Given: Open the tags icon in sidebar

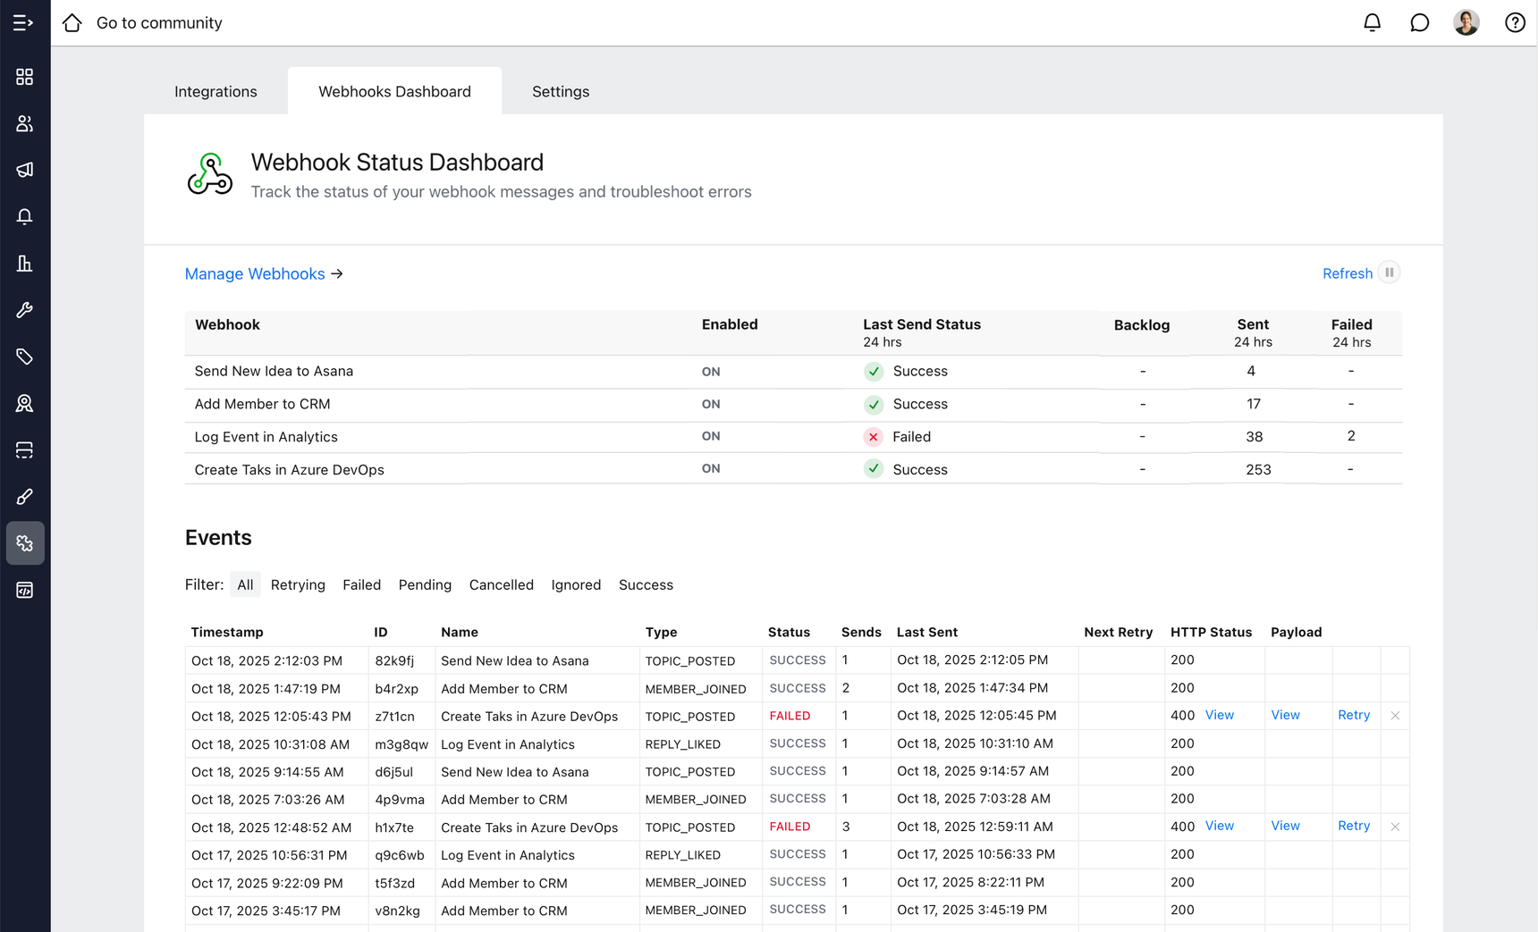Looking at the screenshot, I should click(24, 357).
